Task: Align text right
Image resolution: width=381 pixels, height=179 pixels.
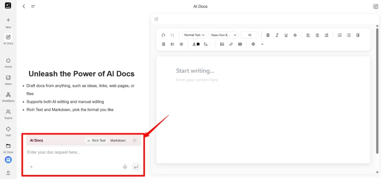Action: (326, 35)
